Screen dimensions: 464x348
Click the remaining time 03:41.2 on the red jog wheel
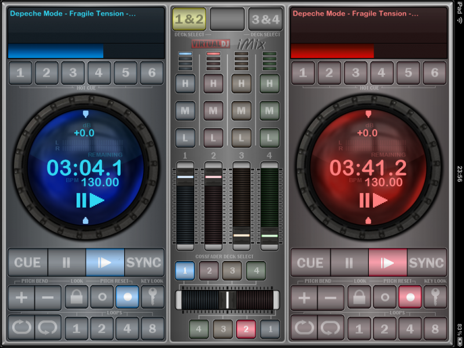click(368, 168)
